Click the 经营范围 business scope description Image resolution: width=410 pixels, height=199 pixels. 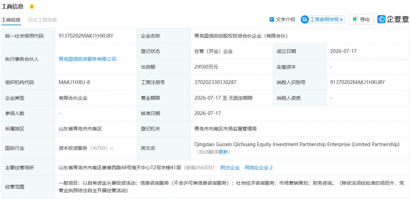click(x=231, y=187)
